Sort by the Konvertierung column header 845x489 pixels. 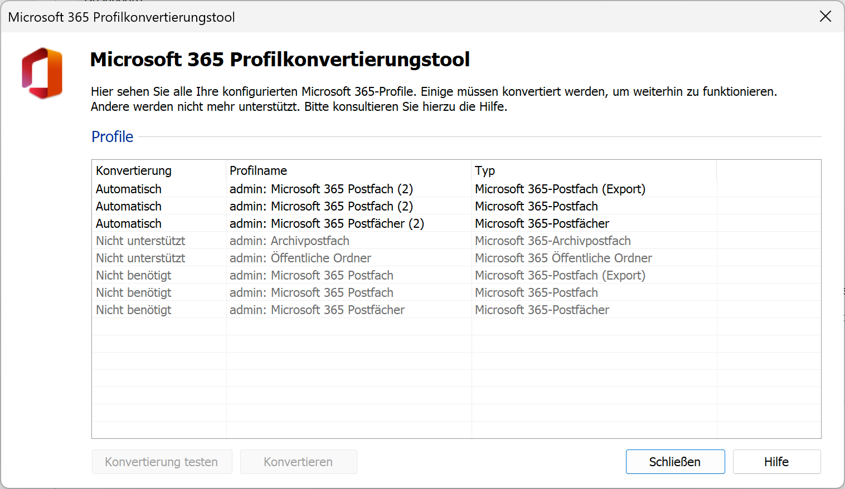pyautogui.click(x=134, y=170)
